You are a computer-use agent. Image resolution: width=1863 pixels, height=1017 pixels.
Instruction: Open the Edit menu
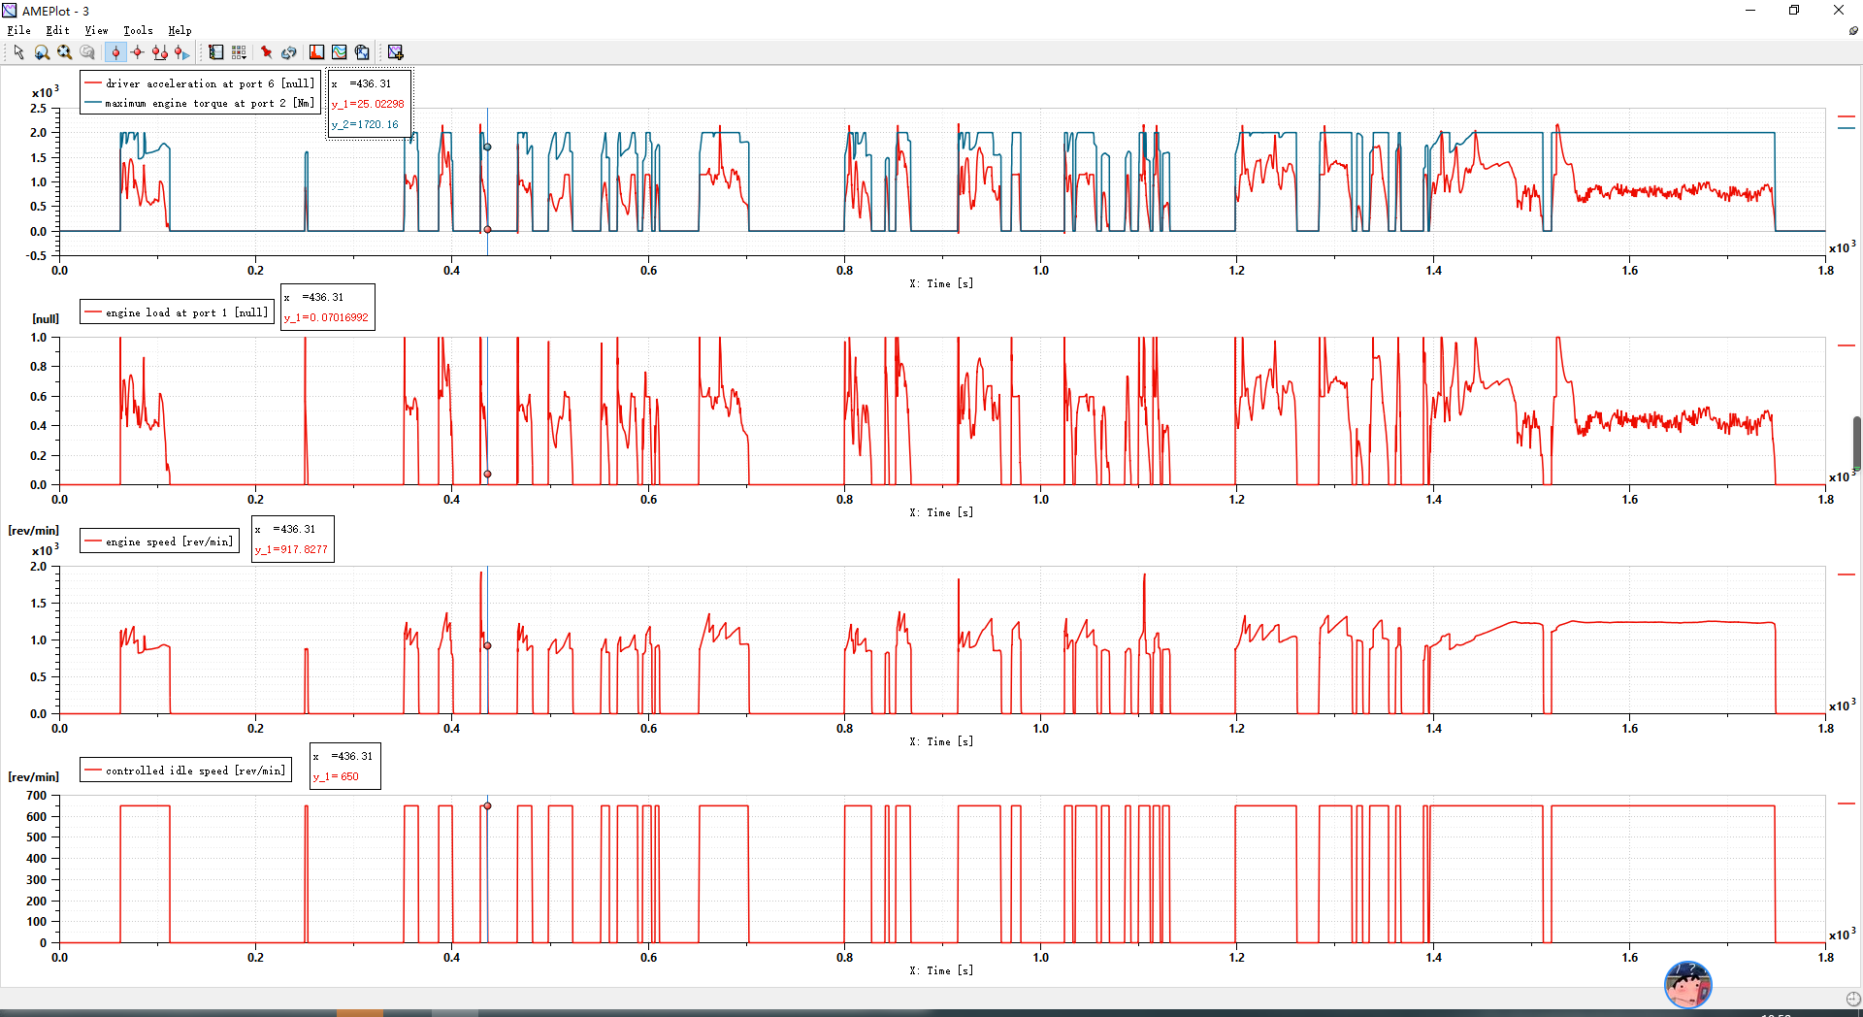pyautogui.click(x=57, y=30)
